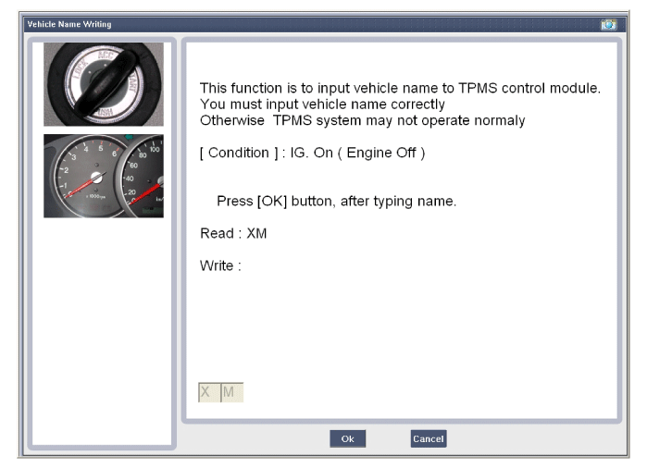This screenshot has width=647, height=468.
Task: Click empty area beside the Write label
Action: [370, 266]
